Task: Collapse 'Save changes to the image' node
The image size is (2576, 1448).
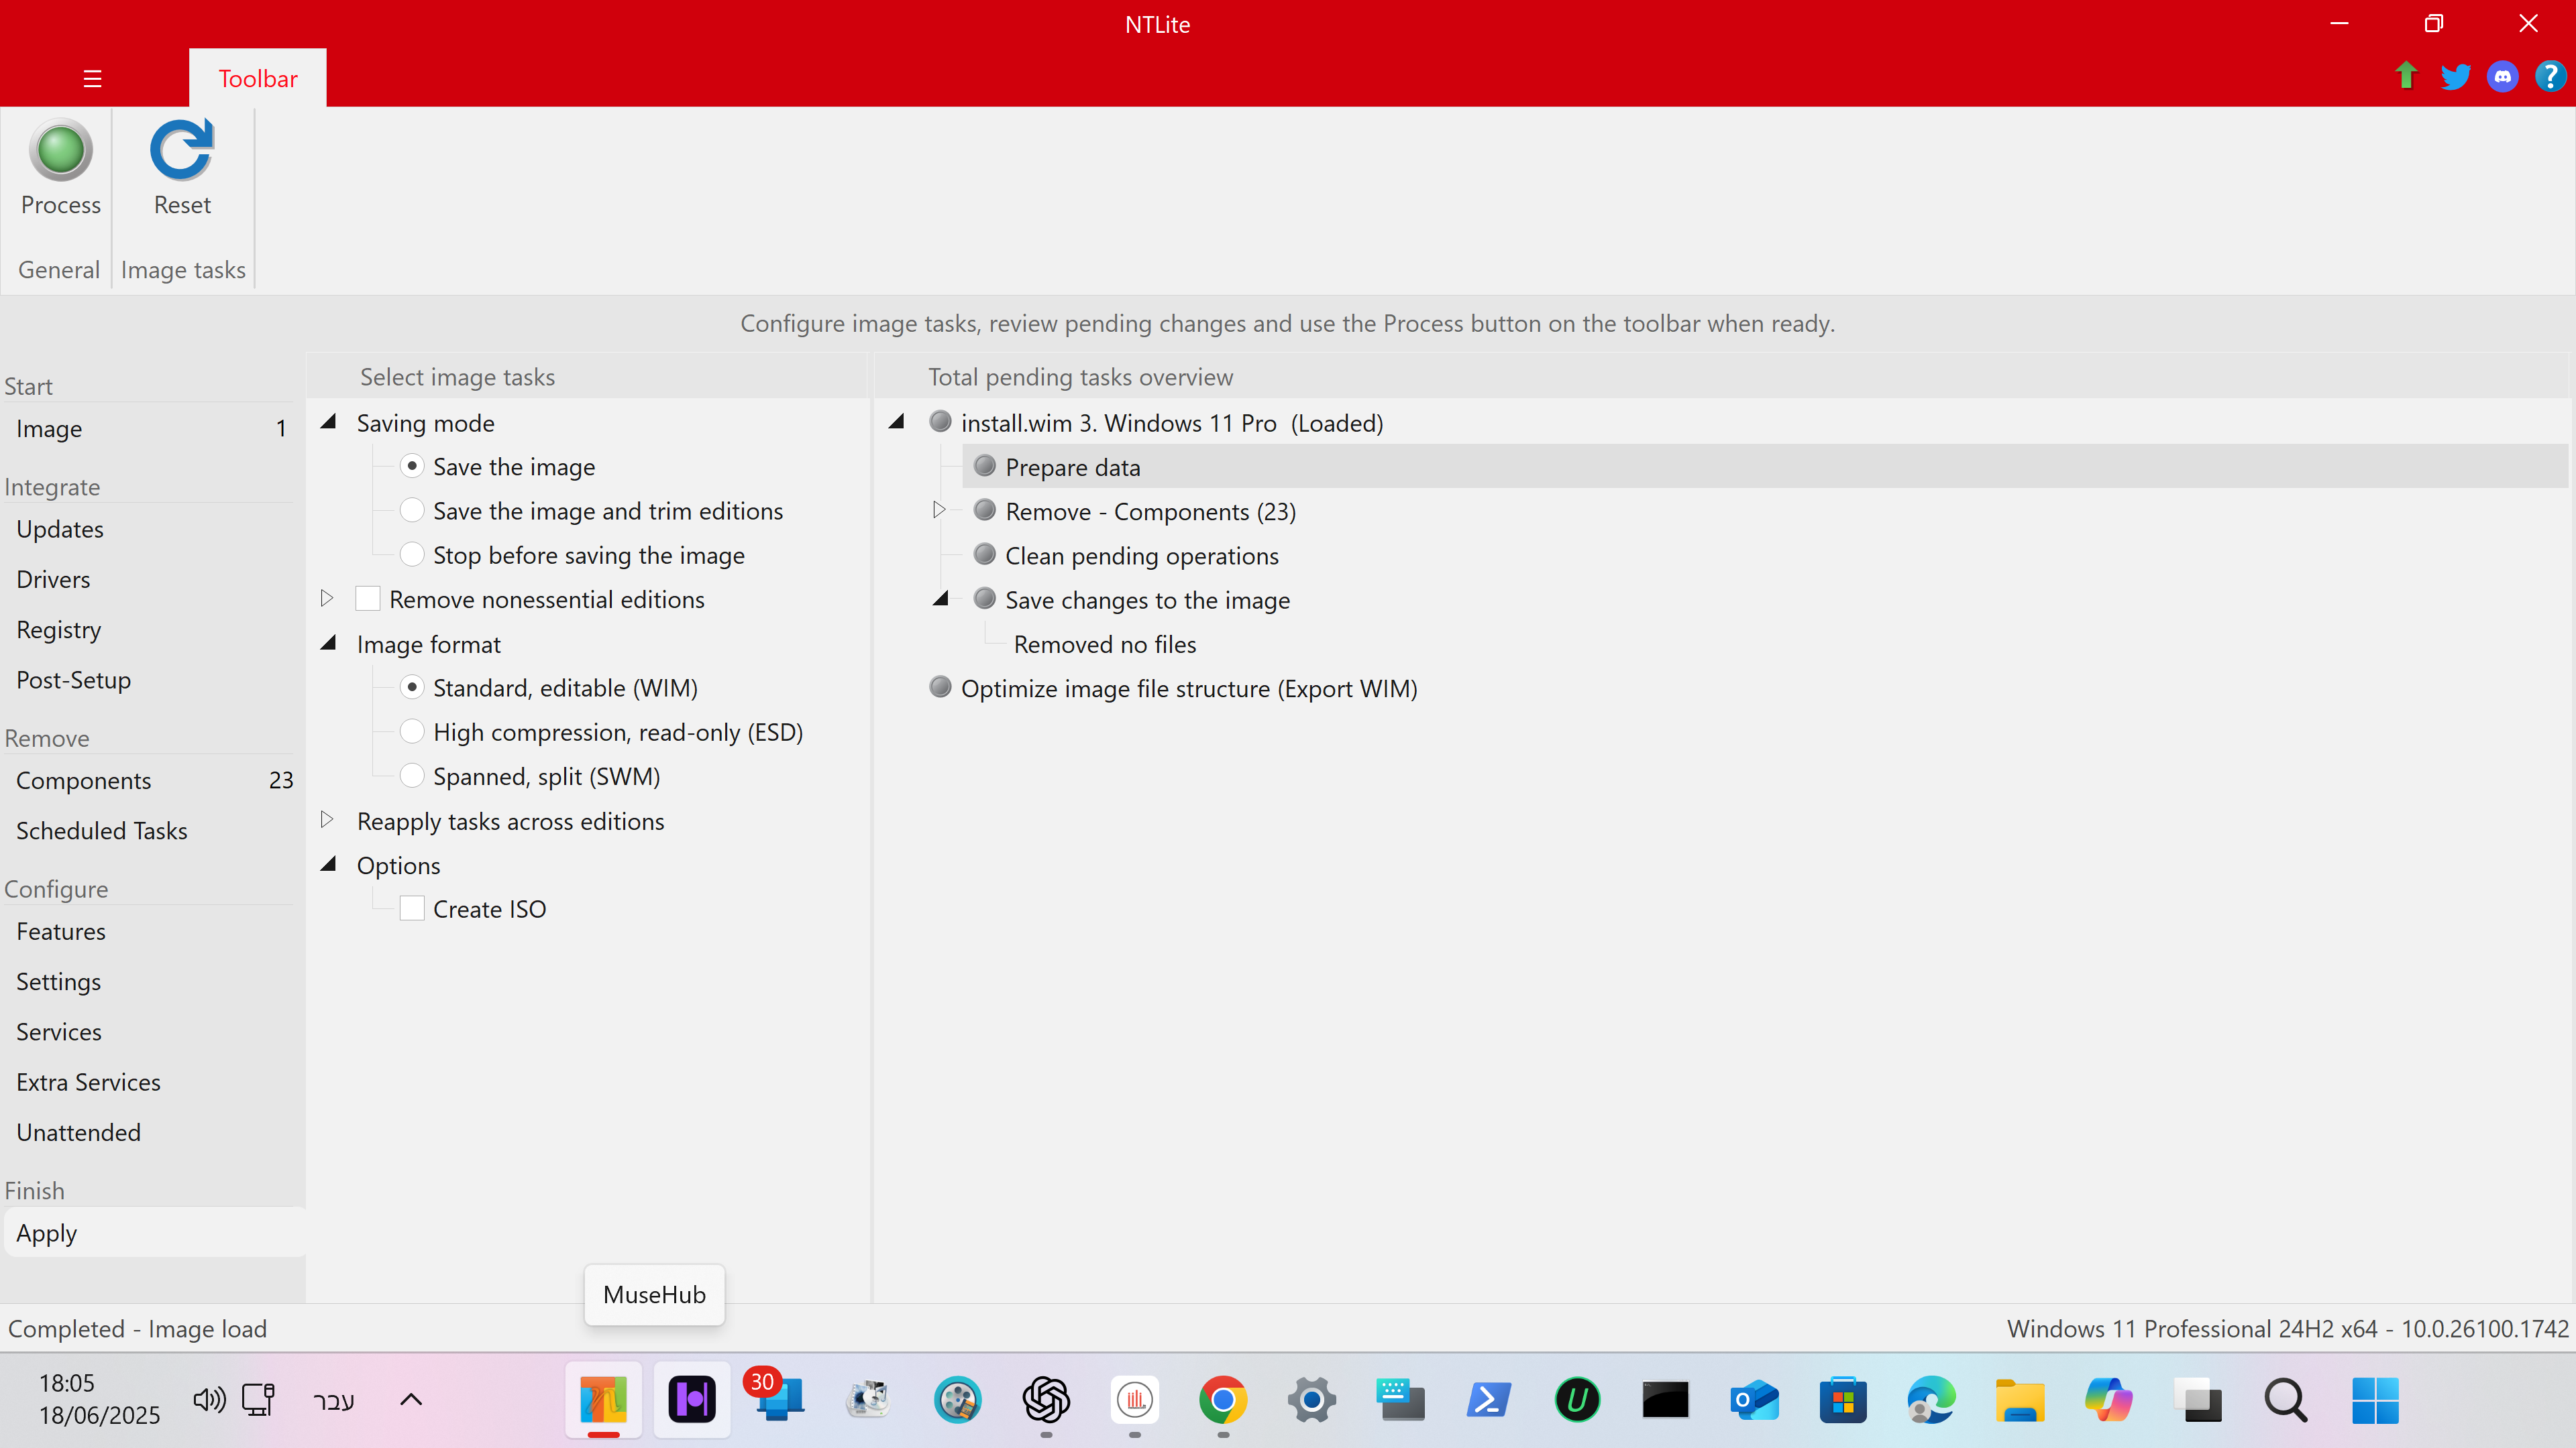Action: coord(941,599)
